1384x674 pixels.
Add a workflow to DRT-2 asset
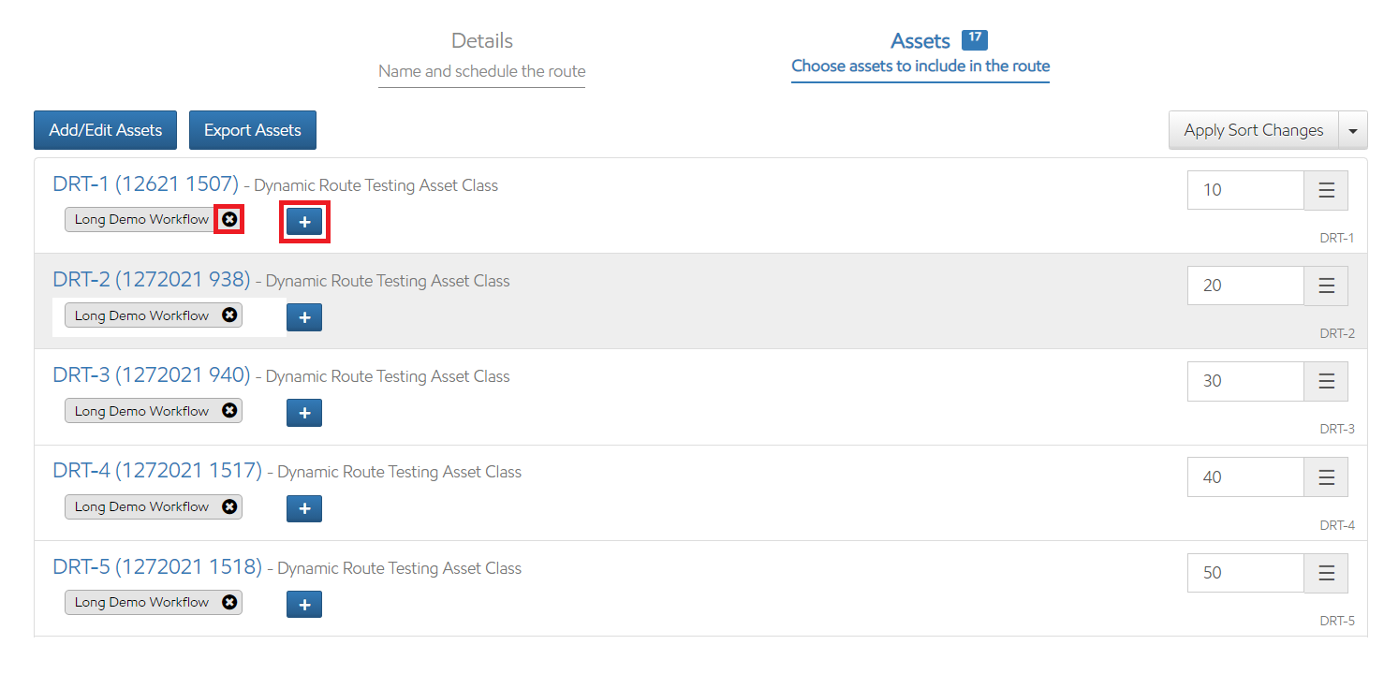[x=304, y=317]
